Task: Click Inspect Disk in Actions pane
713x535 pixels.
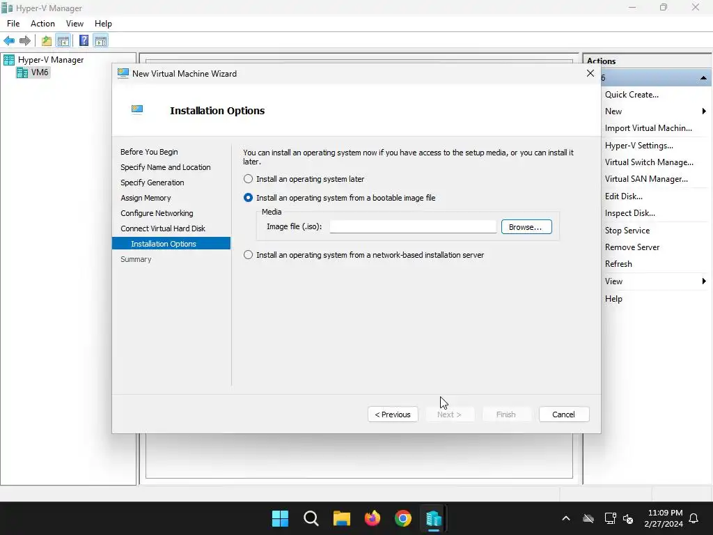Action: (x=629, y=213)
